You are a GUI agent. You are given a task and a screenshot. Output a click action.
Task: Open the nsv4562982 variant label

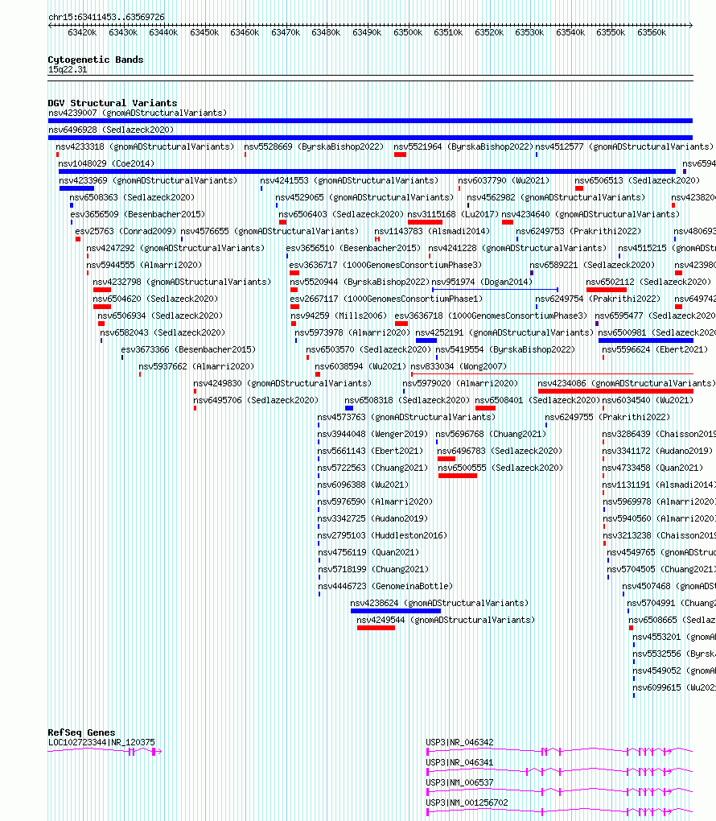[x=556, y=197]
